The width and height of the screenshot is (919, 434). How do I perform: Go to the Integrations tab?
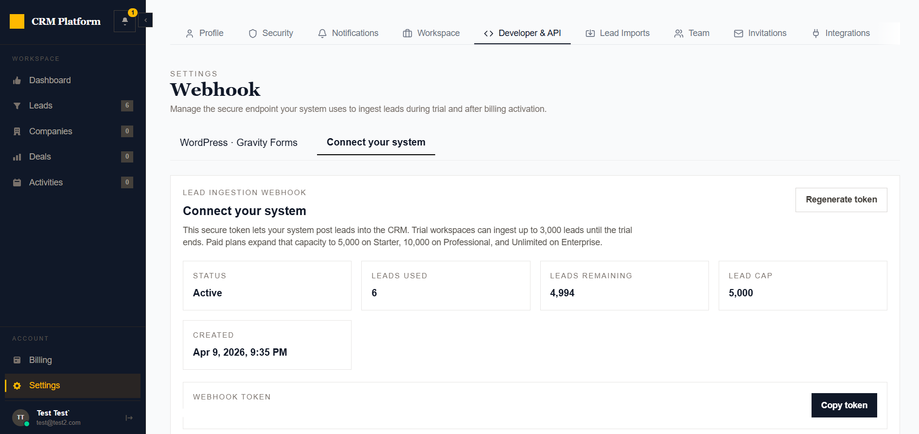click(x=841, y=33)
